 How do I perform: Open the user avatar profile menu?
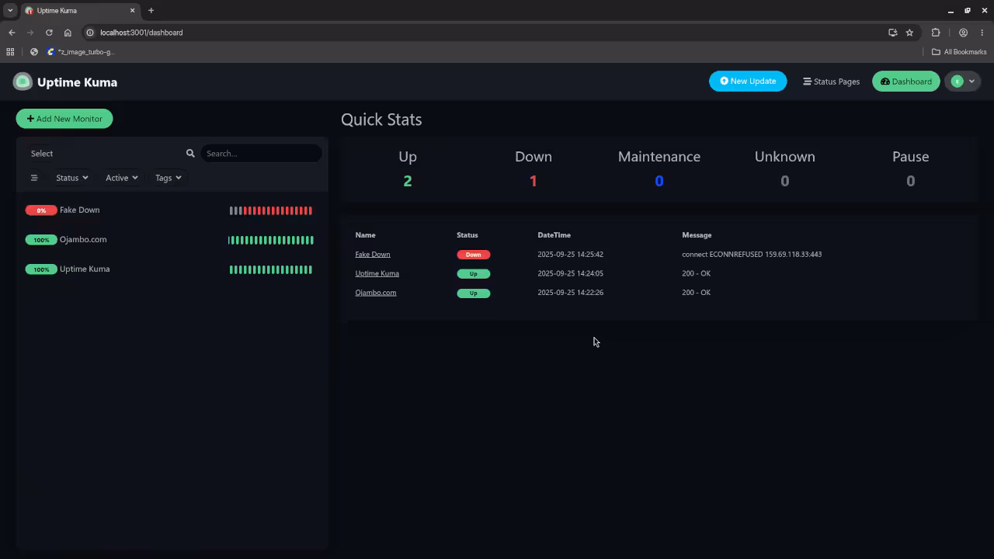[963, 82]
